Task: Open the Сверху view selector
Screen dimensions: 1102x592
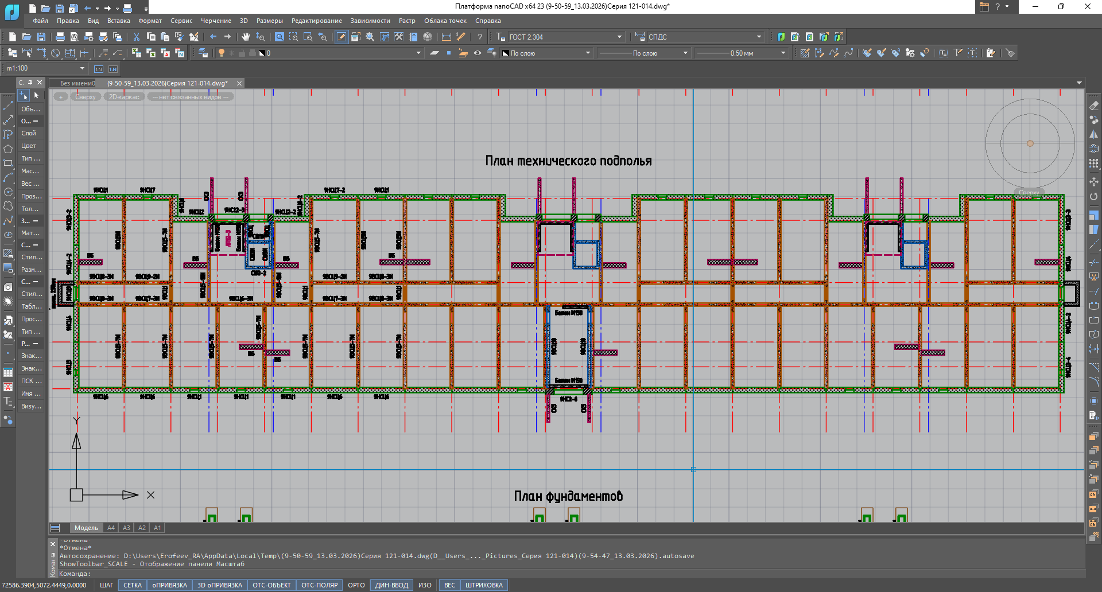Action: pos(86,97)
